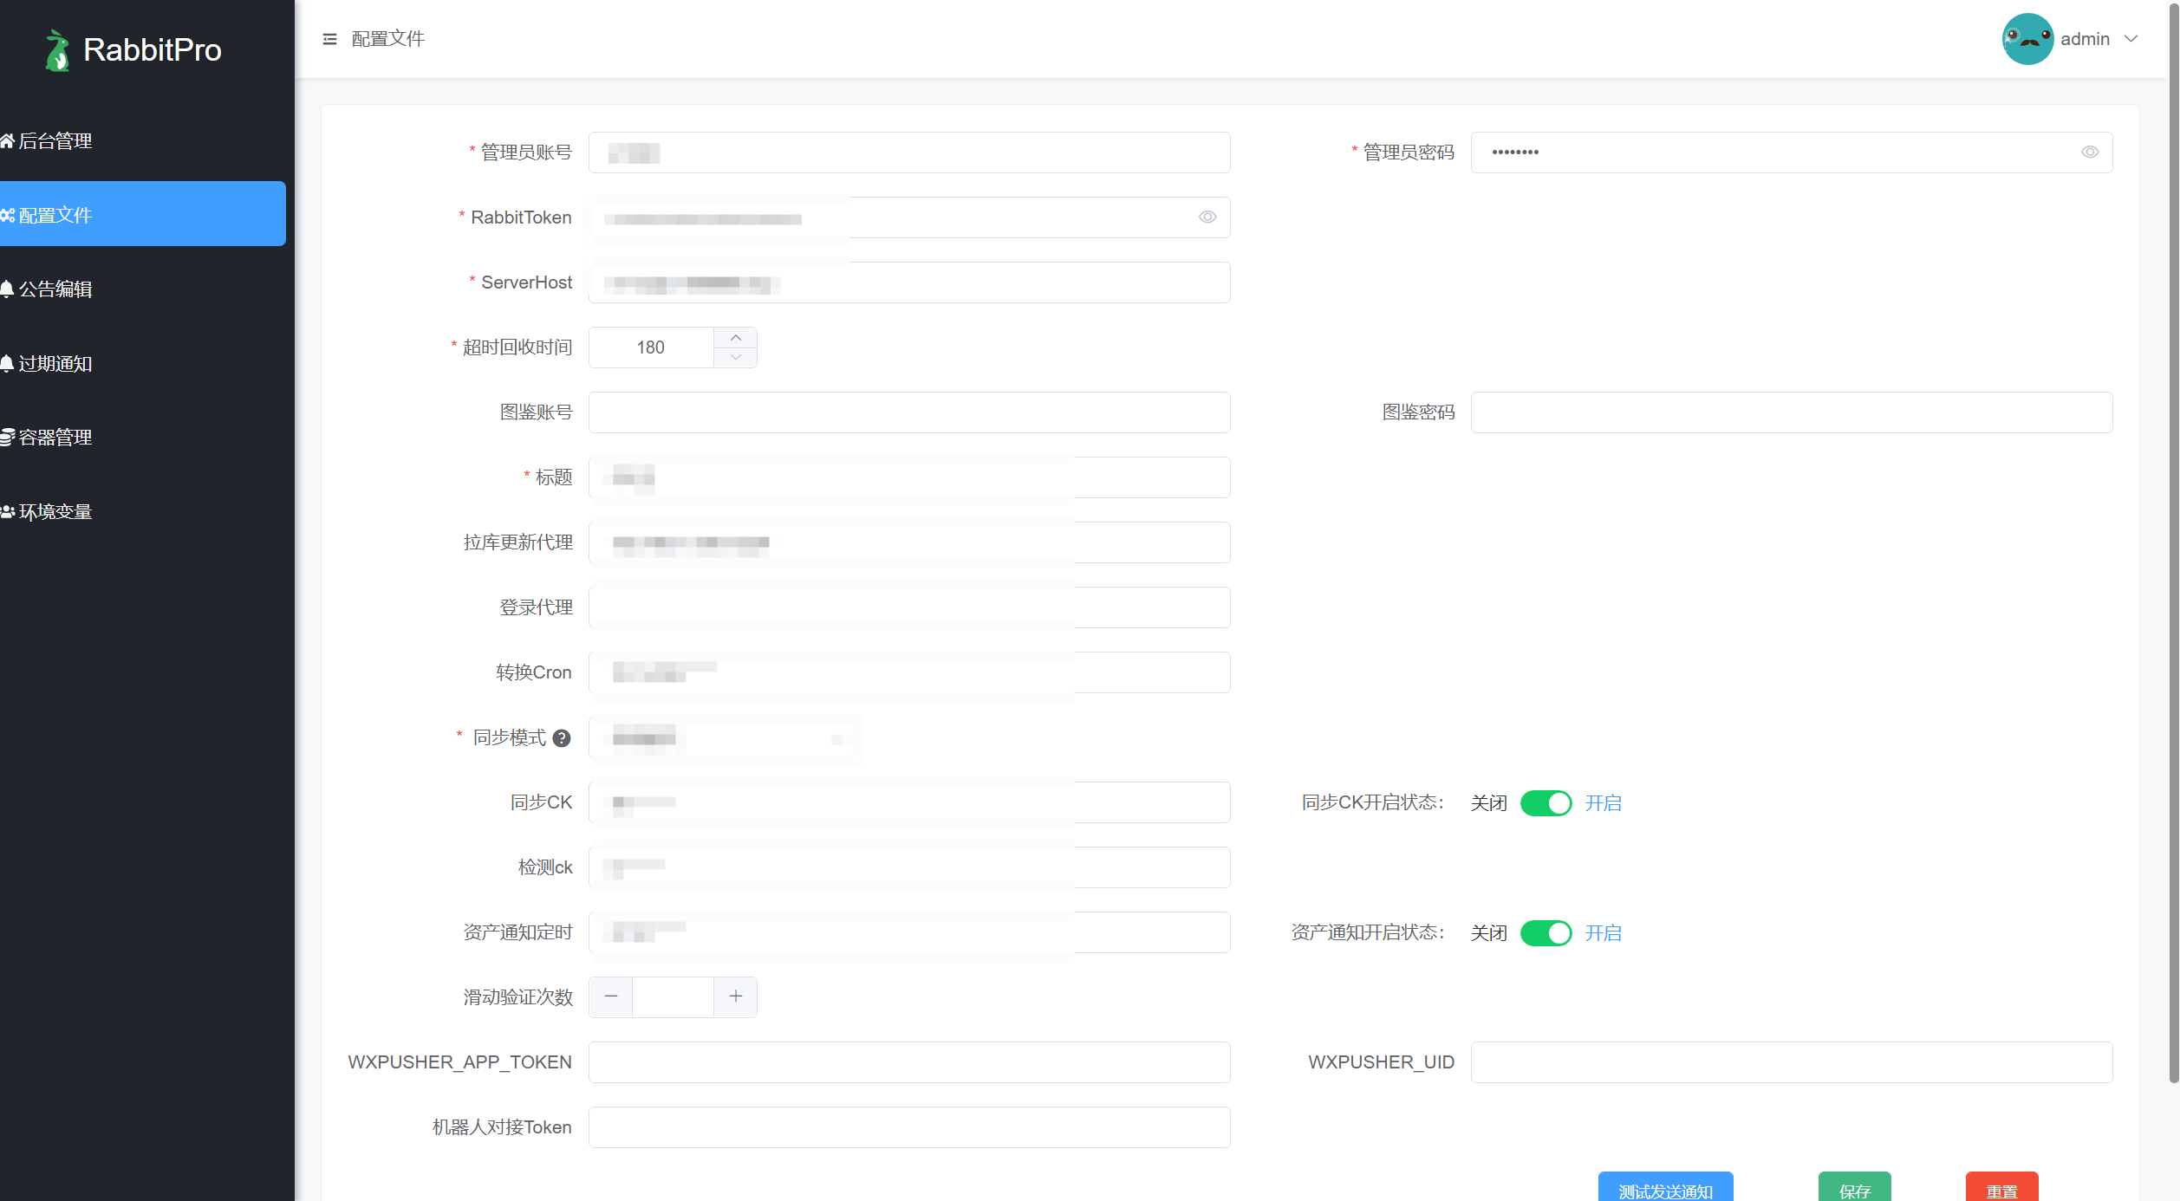The height and width of the screenshot is (1201, 2180).
Task: Click the RabbitPro title text
Action: click(153, 50)
